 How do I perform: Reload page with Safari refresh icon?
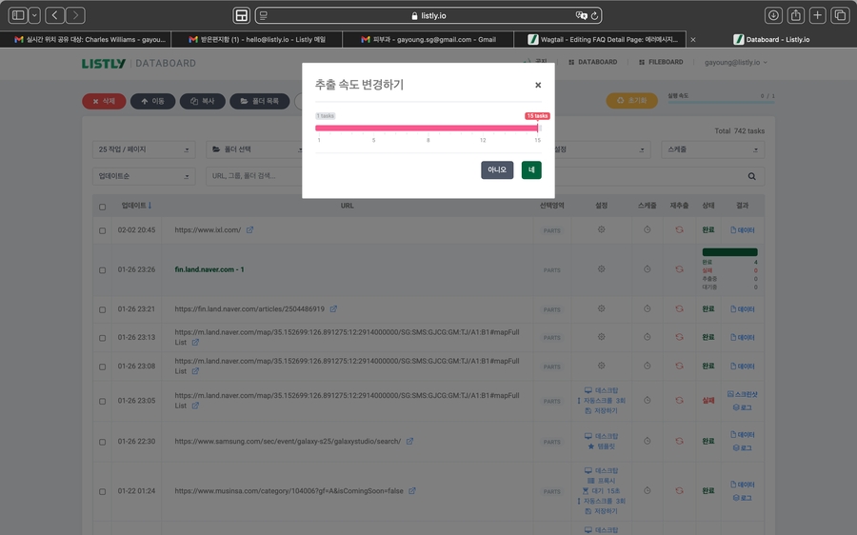coord(594,15)
